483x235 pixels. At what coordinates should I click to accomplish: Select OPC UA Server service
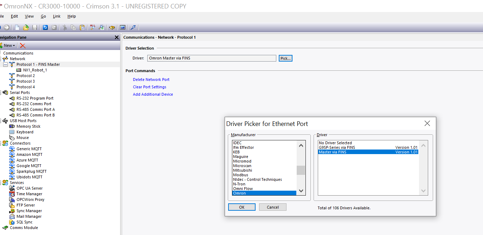coord(30,188)
